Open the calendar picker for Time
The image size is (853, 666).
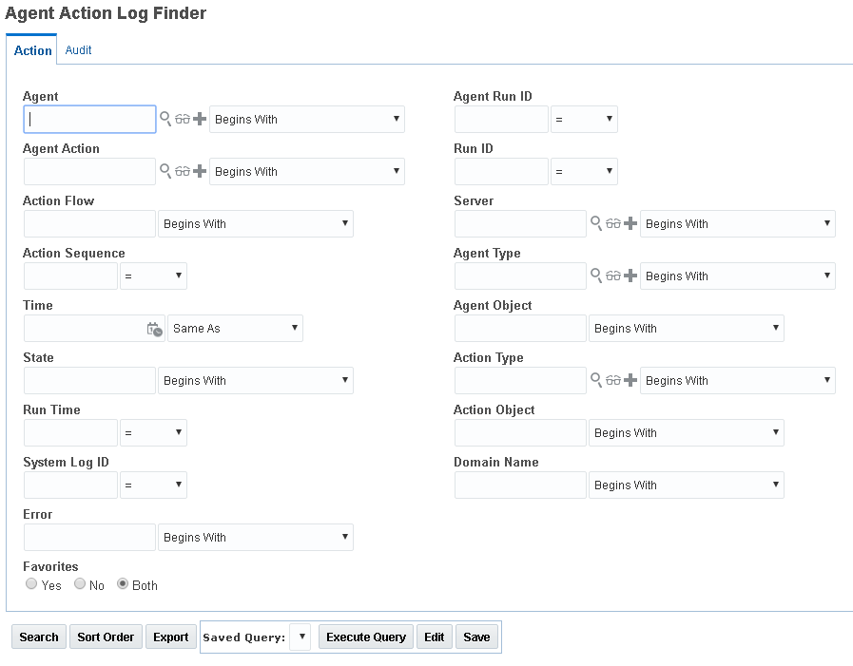[x=154, y=329]
